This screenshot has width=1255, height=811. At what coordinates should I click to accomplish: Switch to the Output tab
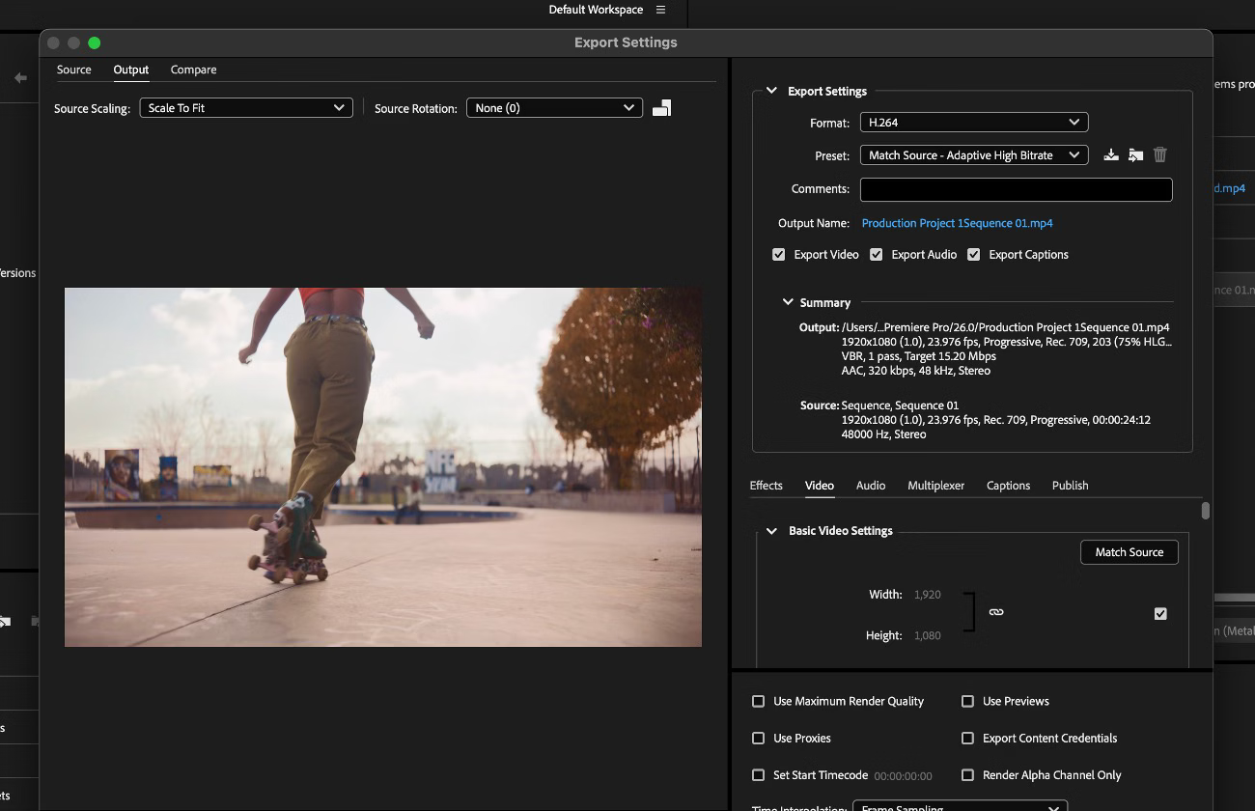(131, 70)
